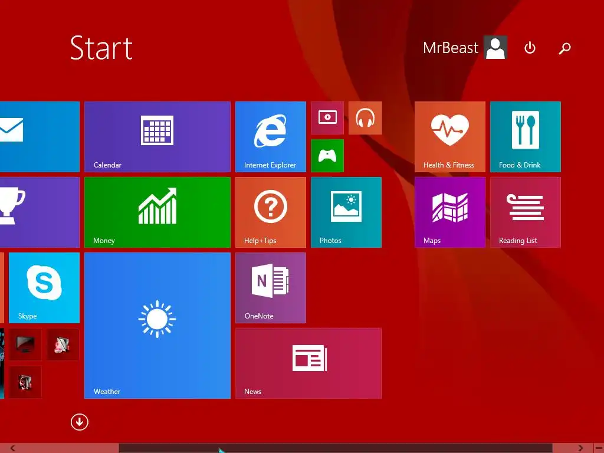Open the Health & Fitness tile
Image resolution: width=604 pixels, height=453 pixels.
coord(449,137)
